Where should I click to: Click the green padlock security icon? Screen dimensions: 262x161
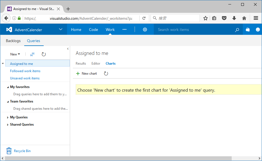pyautogui.click(x=19, y=18)
